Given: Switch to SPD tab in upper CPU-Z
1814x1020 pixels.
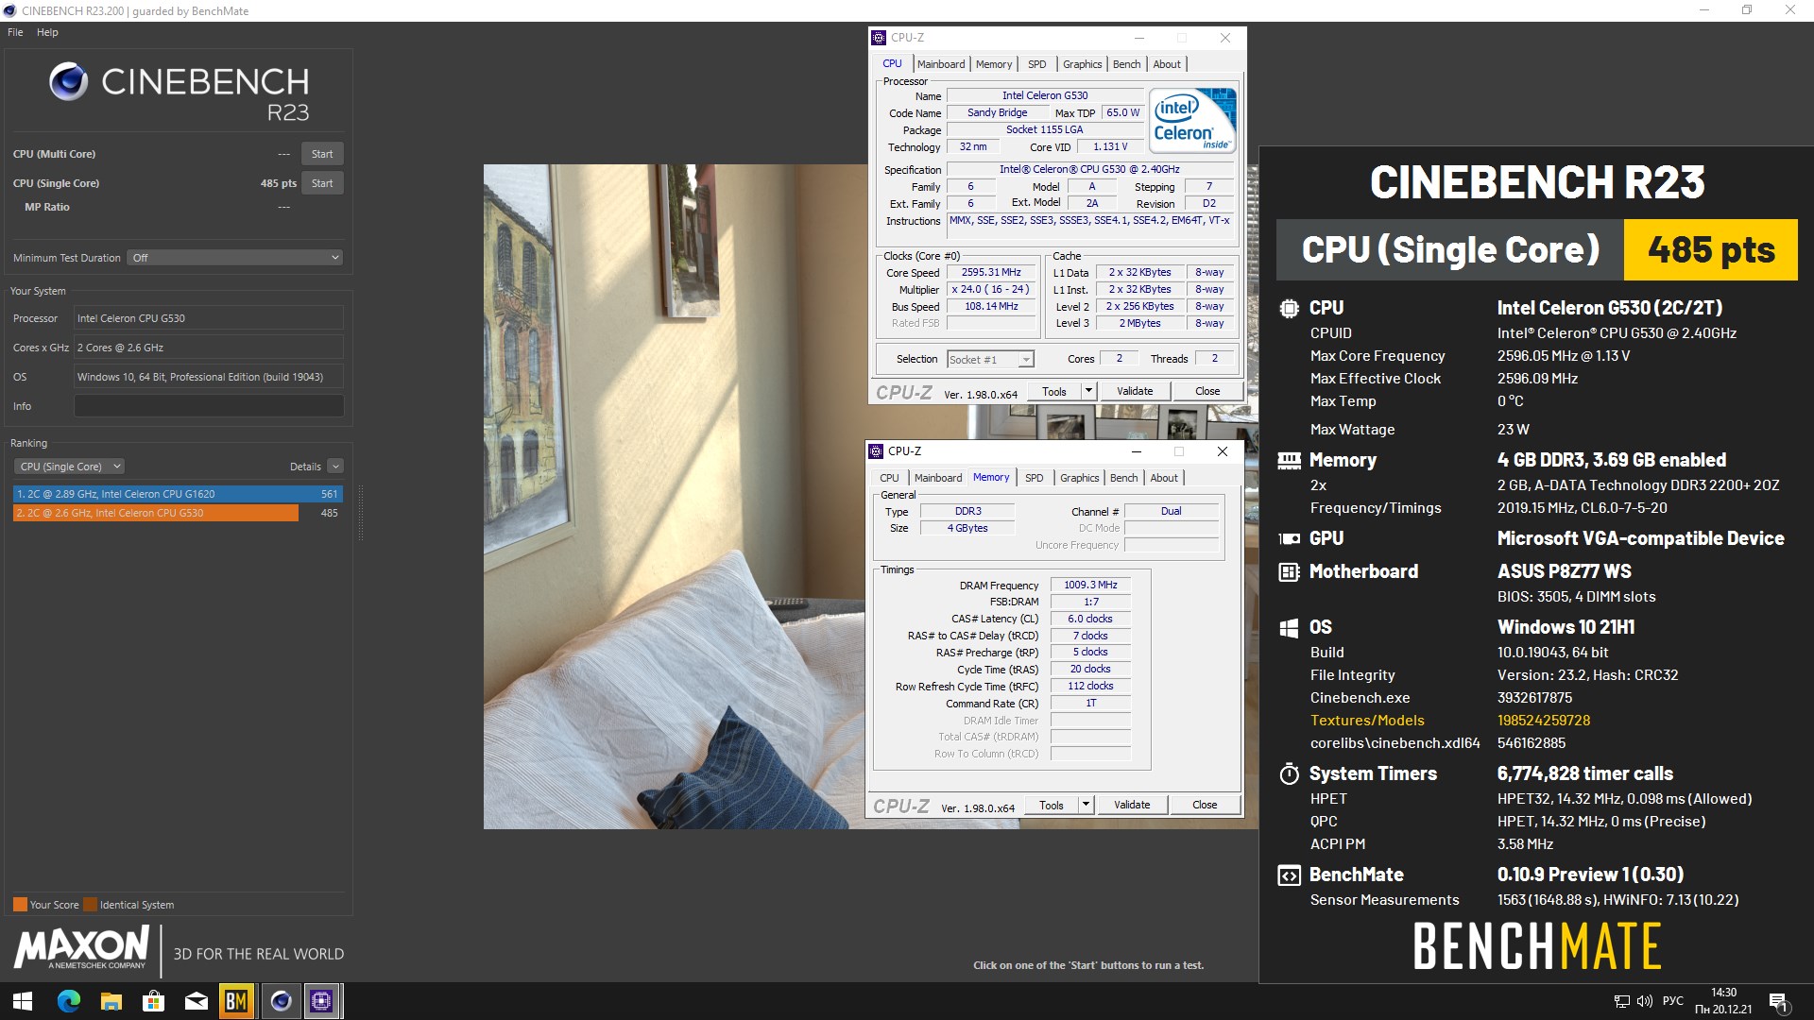Looking at the screenshot, I should click(x=1036, y=64).
